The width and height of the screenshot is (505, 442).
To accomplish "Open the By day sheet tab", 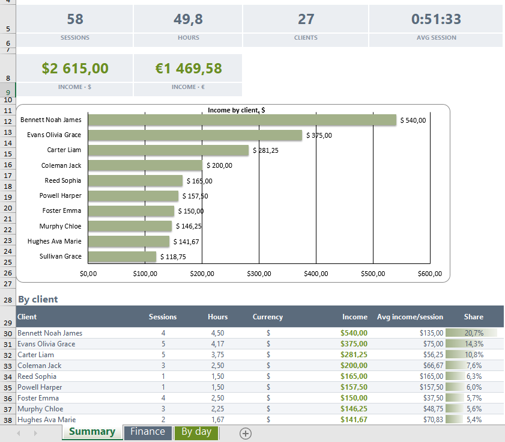I will point(196,432).
